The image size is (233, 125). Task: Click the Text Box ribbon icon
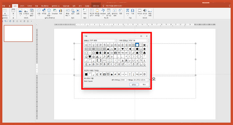point(92,10)
